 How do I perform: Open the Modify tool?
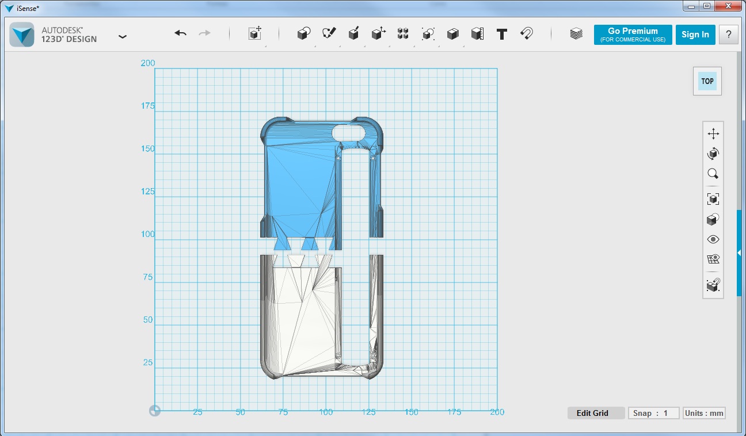click(x=378, y=33)
